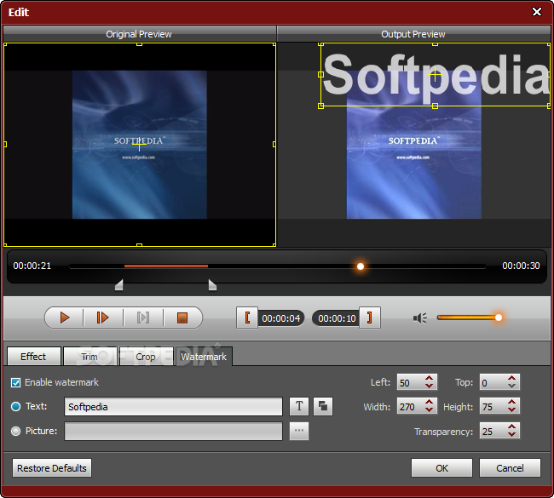Decrease the Top value with down arrow
554x498 pixels.
click(x=511, y=386)
